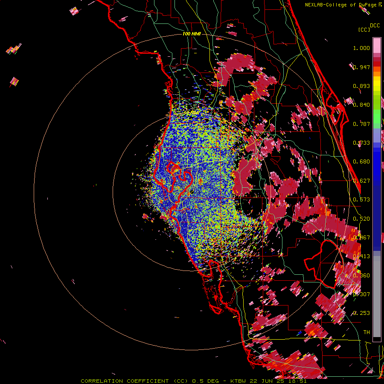
Task: Select the 0.253 scale value
Action: 361,313
